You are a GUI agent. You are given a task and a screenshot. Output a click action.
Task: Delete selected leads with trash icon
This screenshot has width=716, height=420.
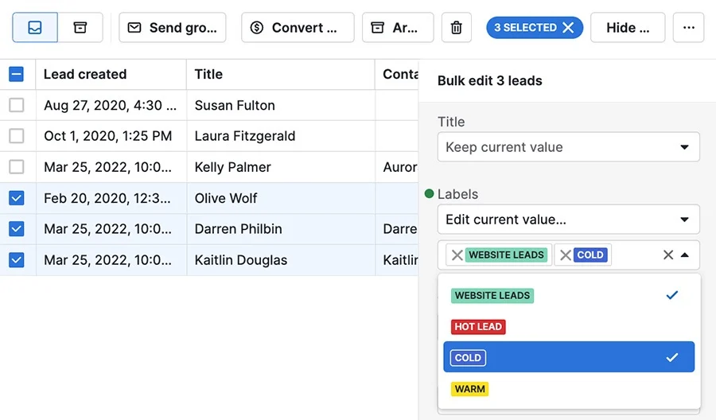[456, 27]
